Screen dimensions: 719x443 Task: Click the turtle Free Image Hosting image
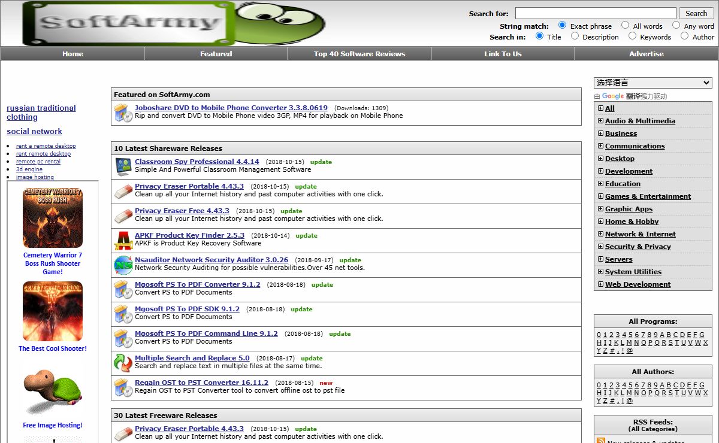tap(53, 388)
